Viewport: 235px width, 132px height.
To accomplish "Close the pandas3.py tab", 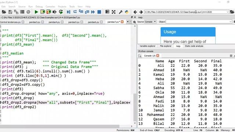I will point(43,22).
